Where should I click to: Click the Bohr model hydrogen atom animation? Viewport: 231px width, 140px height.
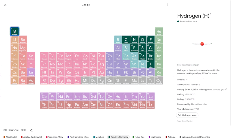(202, 44)
